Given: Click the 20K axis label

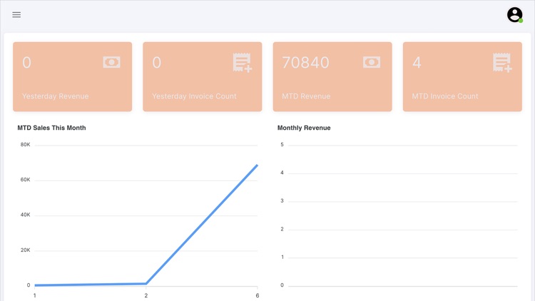Looking at the screenshot, I should [x=25, y=250].
